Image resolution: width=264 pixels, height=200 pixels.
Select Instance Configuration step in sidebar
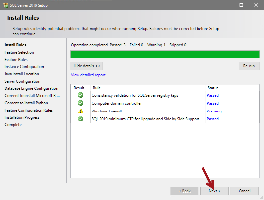coord(24,67)
